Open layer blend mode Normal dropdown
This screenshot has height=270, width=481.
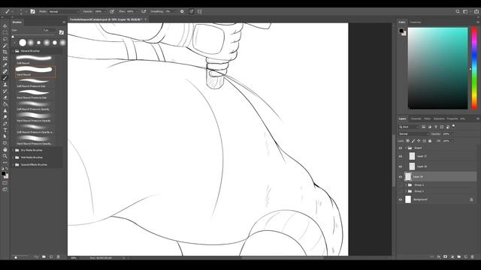coord(413,134)
